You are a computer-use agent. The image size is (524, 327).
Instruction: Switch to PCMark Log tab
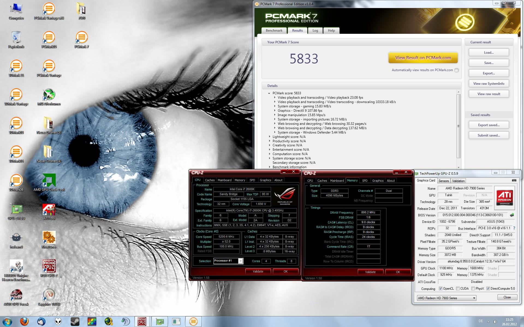coord(315,31)
